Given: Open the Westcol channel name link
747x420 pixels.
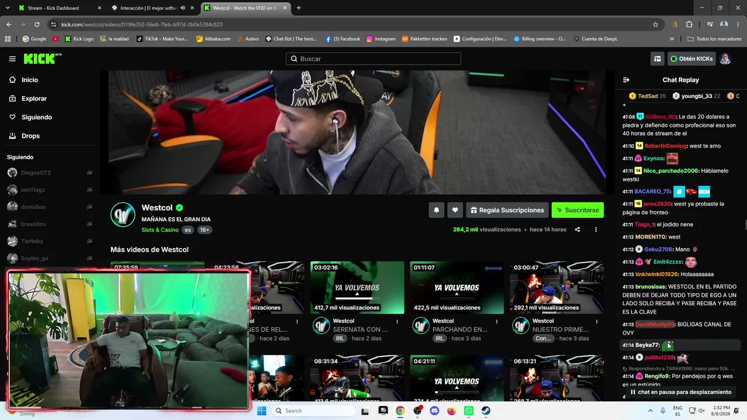Looking at the screenshot, I should pyautogui.click(x=157, y=208).
